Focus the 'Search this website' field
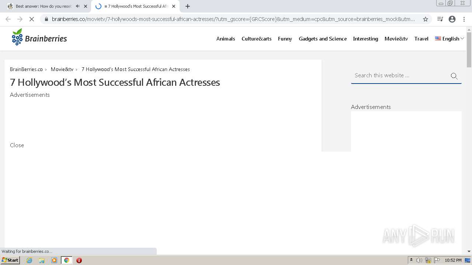The height and width of the screenshot is (265, 472). point(400,75)
